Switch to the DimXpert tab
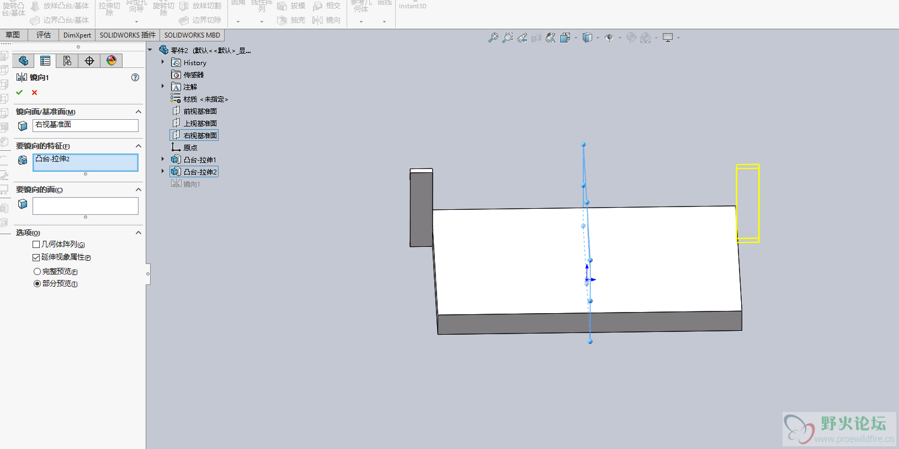This screenshot has width=899, height=449. coord(77,35)
